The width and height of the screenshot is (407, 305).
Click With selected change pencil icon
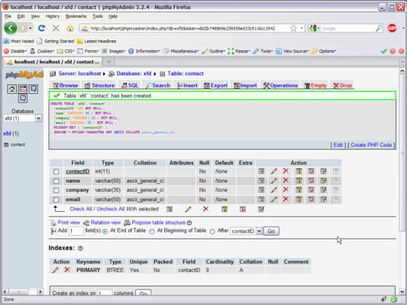(x=188, y=209)
